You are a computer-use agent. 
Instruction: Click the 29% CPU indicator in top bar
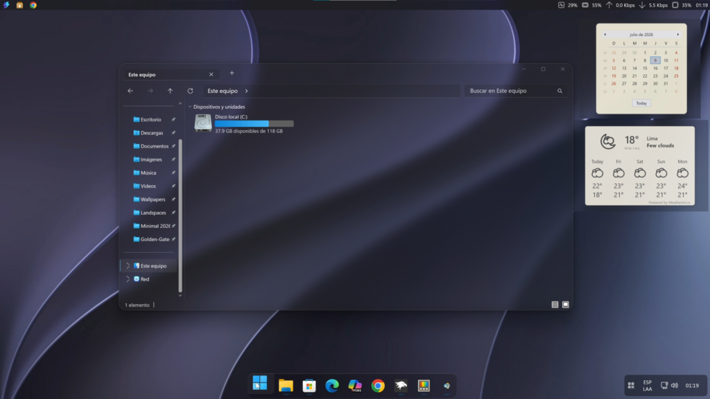[568, 5]
